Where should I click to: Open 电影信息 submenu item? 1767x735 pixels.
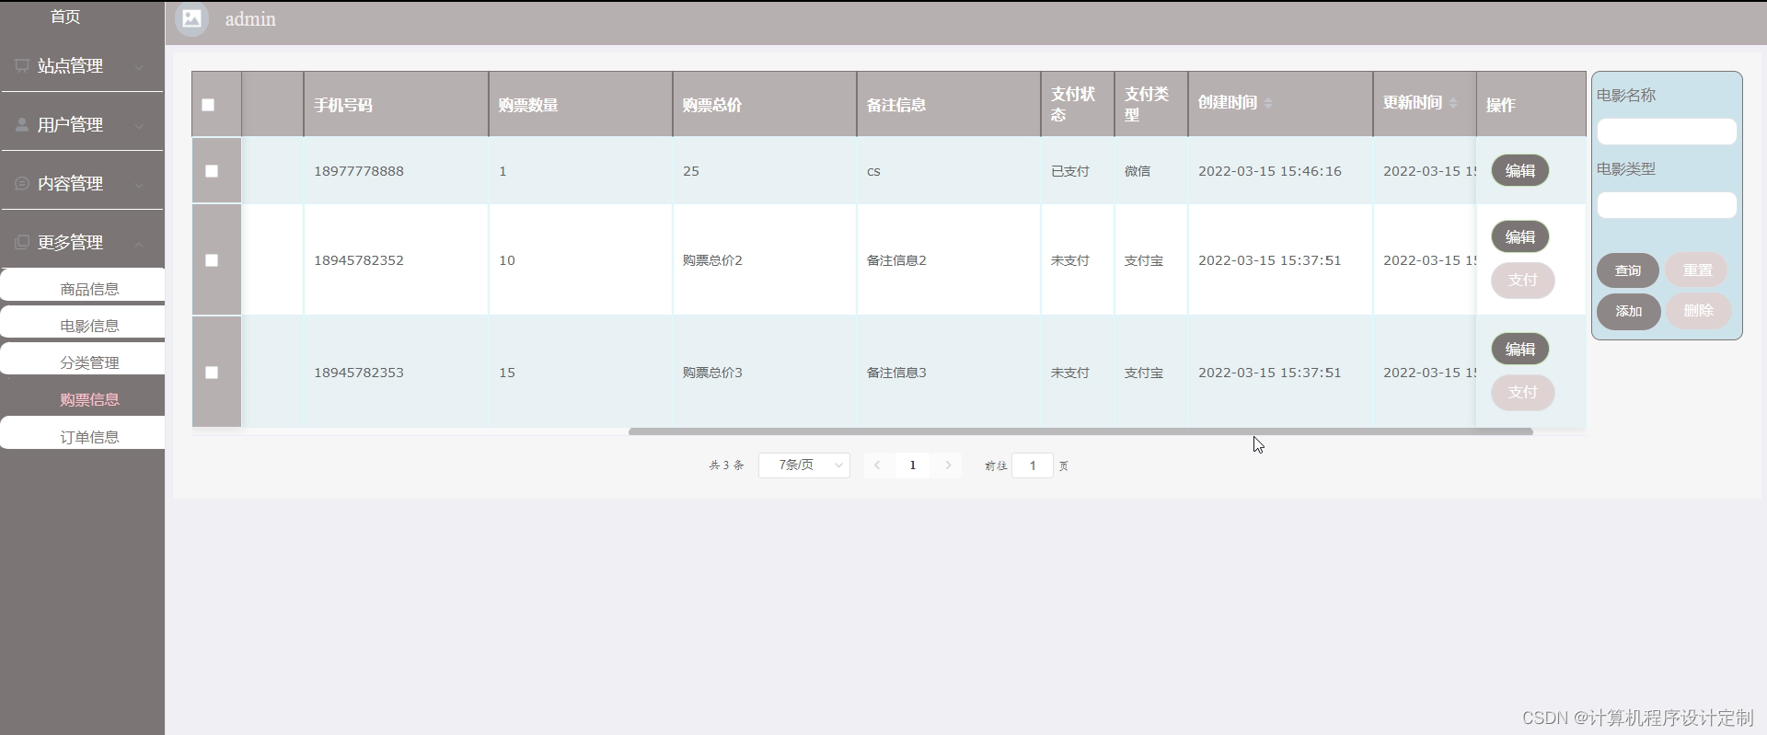click(x=83, y=322)
